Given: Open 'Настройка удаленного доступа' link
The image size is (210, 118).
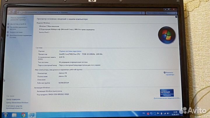Looking at the screenshot, I should point(18,28).
